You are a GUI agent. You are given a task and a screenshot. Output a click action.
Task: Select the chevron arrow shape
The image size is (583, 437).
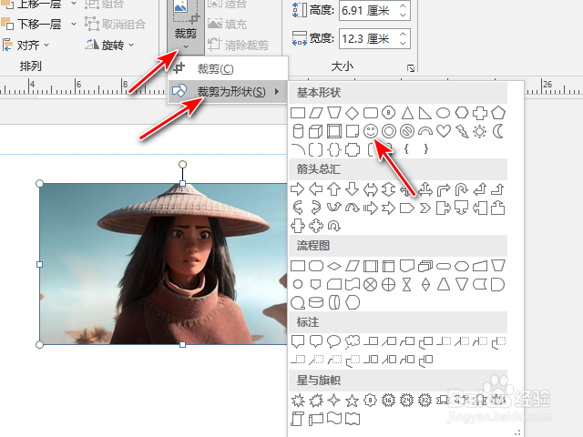point(425,208)
